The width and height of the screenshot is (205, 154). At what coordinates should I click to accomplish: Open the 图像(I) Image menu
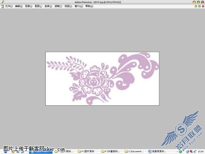[x=29, y=6]
